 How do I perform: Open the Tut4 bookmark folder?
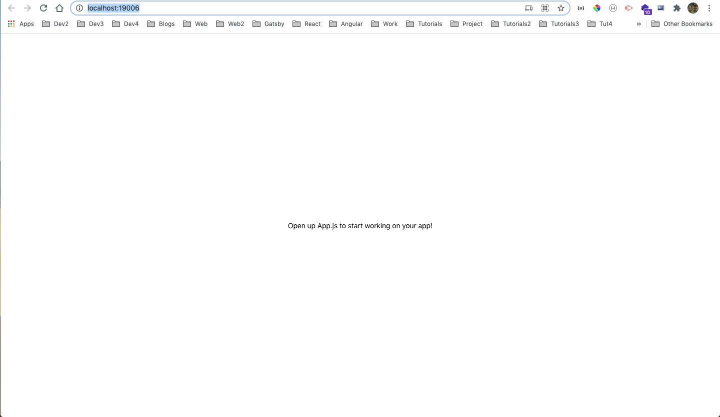(x=600, y=24)
